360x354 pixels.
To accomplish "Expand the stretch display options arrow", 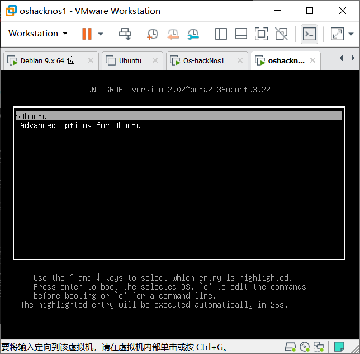I will [351, 34].
